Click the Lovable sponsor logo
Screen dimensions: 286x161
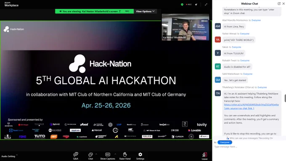194,130
